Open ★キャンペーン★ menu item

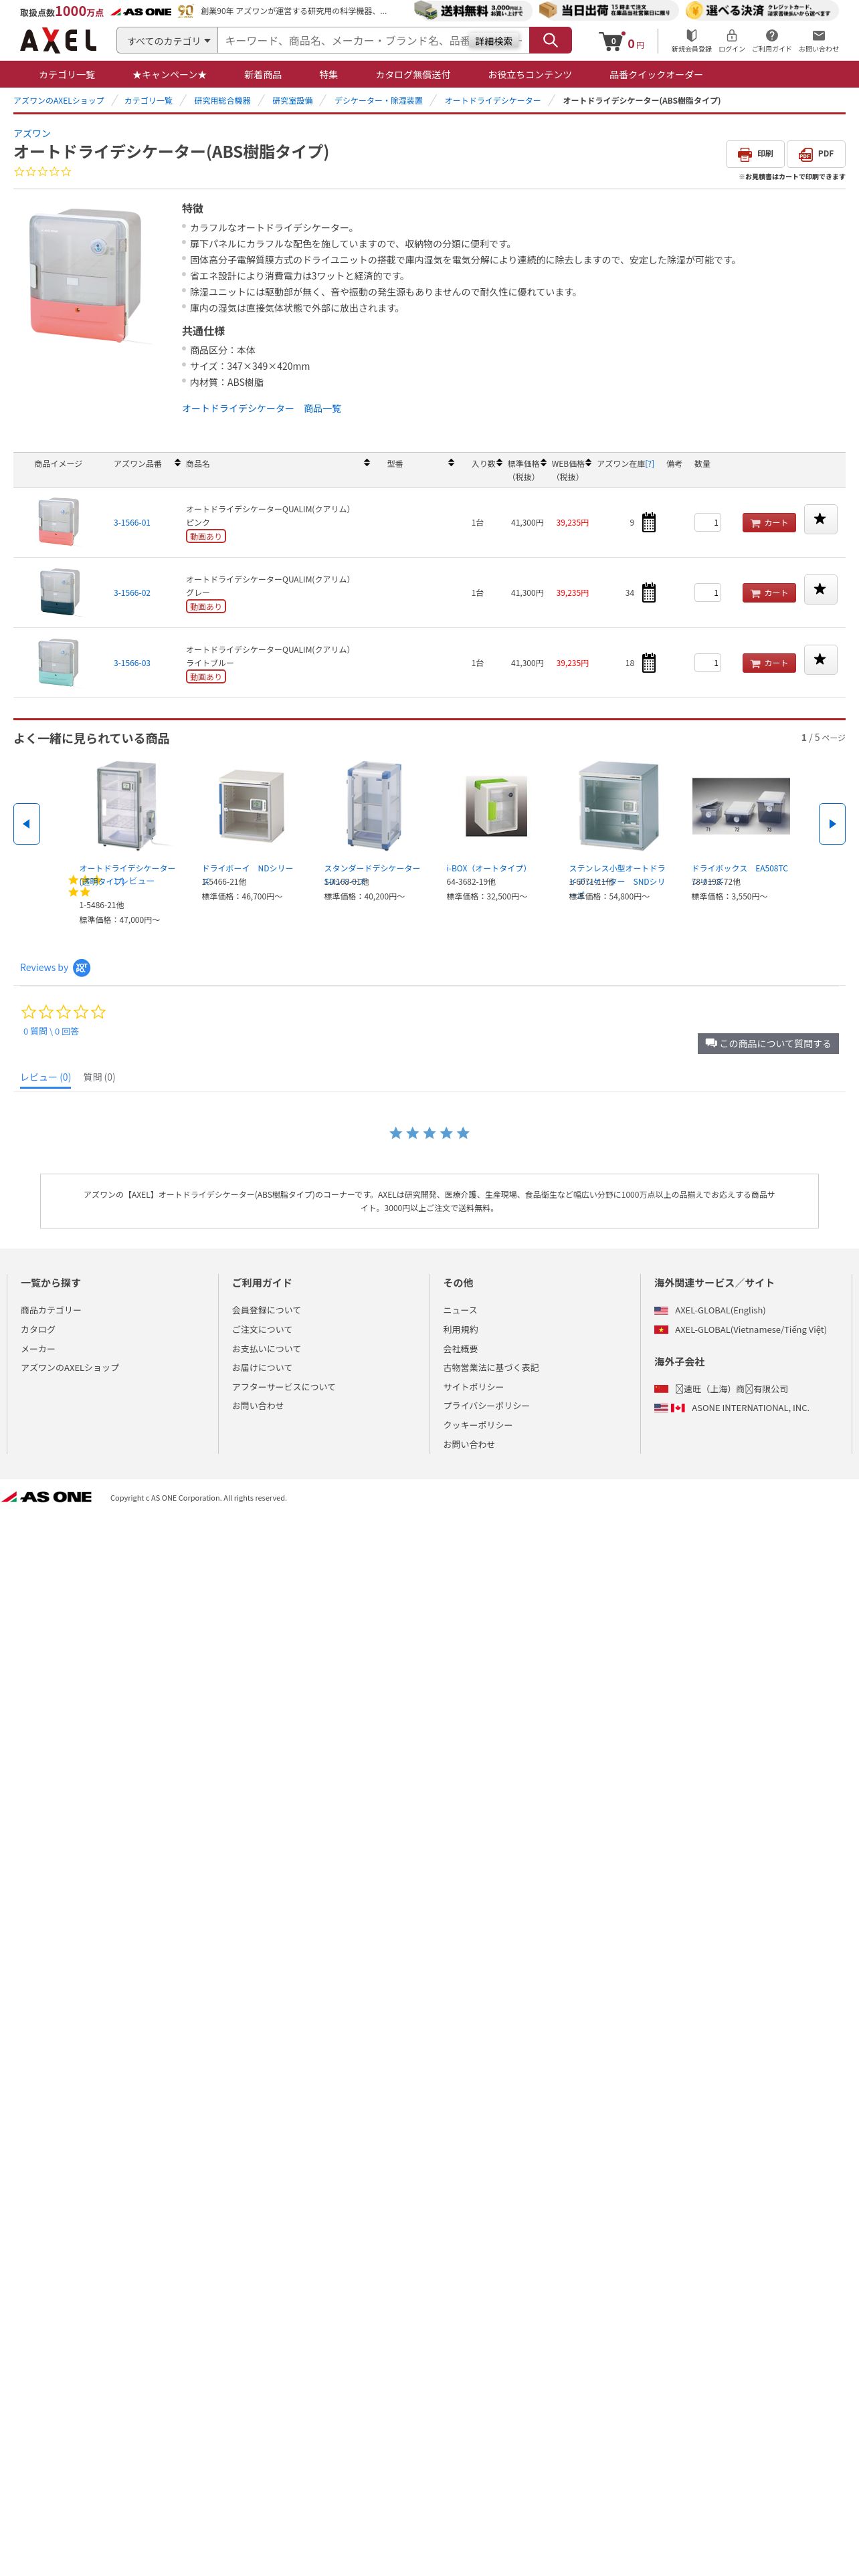click(x=170, y=75)
